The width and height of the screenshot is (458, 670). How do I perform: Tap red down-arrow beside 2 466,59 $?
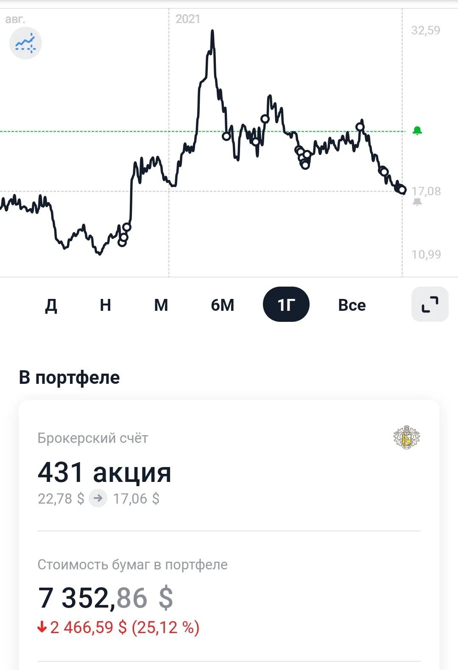42,627
